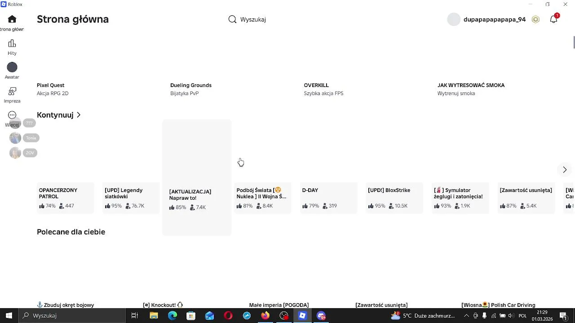This screenshot has width=575, height=323.
Task: Open the OPANCERZONY PATROL game card
Action: pyautogui.click(x=66, y=197)
